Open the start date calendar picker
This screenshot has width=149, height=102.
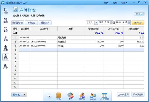111,23
